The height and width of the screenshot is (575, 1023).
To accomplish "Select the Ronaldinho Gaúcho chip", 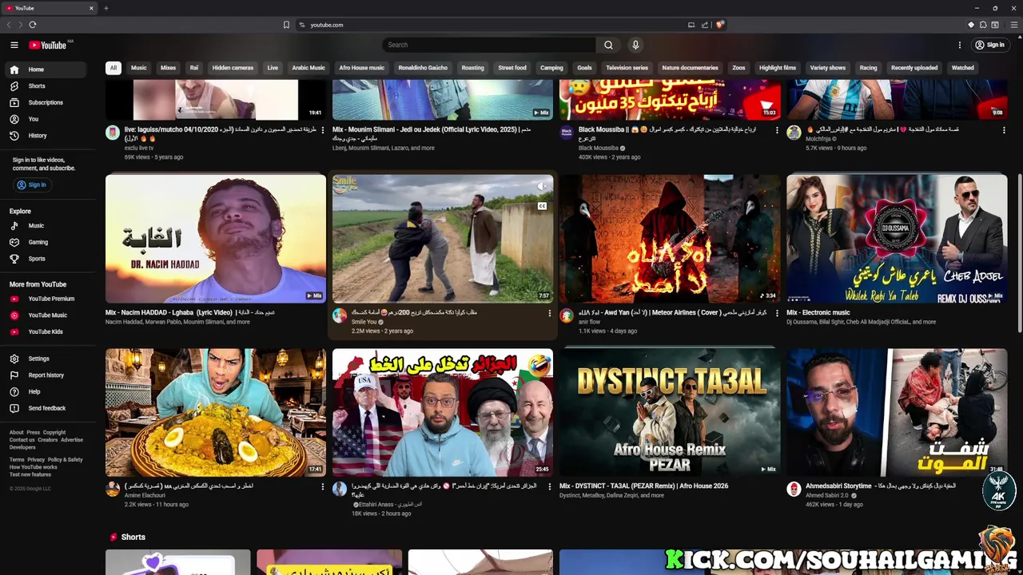I will point(423,68).
